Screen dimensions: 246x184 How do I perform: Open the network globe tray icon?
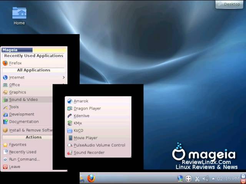[x=180, y=178]
